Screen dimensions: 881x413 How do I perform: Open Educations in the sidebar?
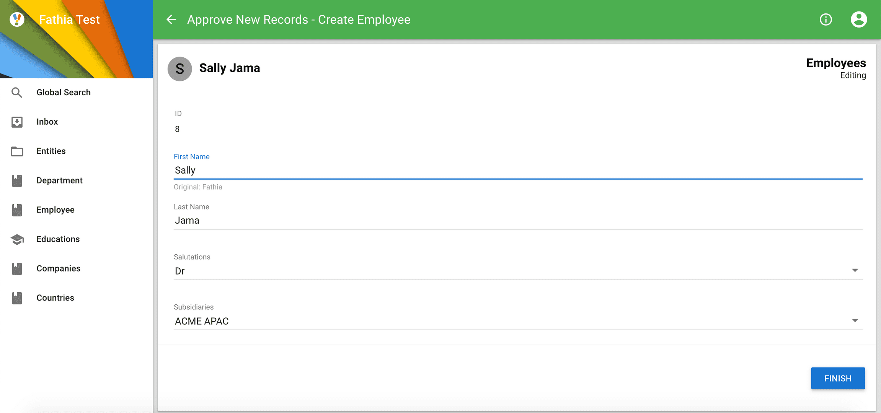[x=77, y=239]
